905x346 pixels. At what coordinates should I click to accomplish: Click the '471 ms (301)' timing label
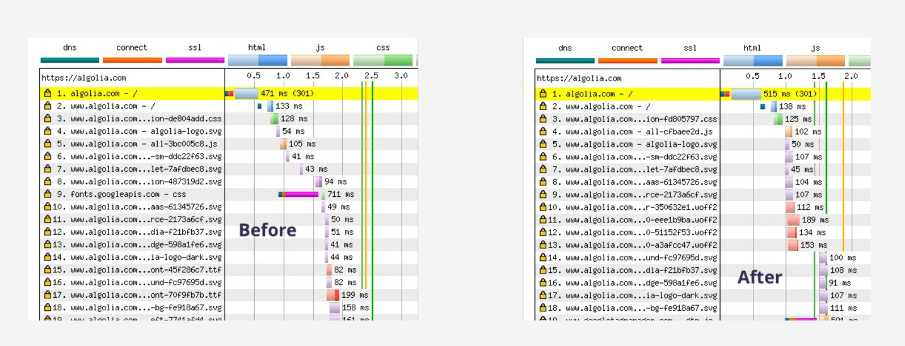(287, 93)
